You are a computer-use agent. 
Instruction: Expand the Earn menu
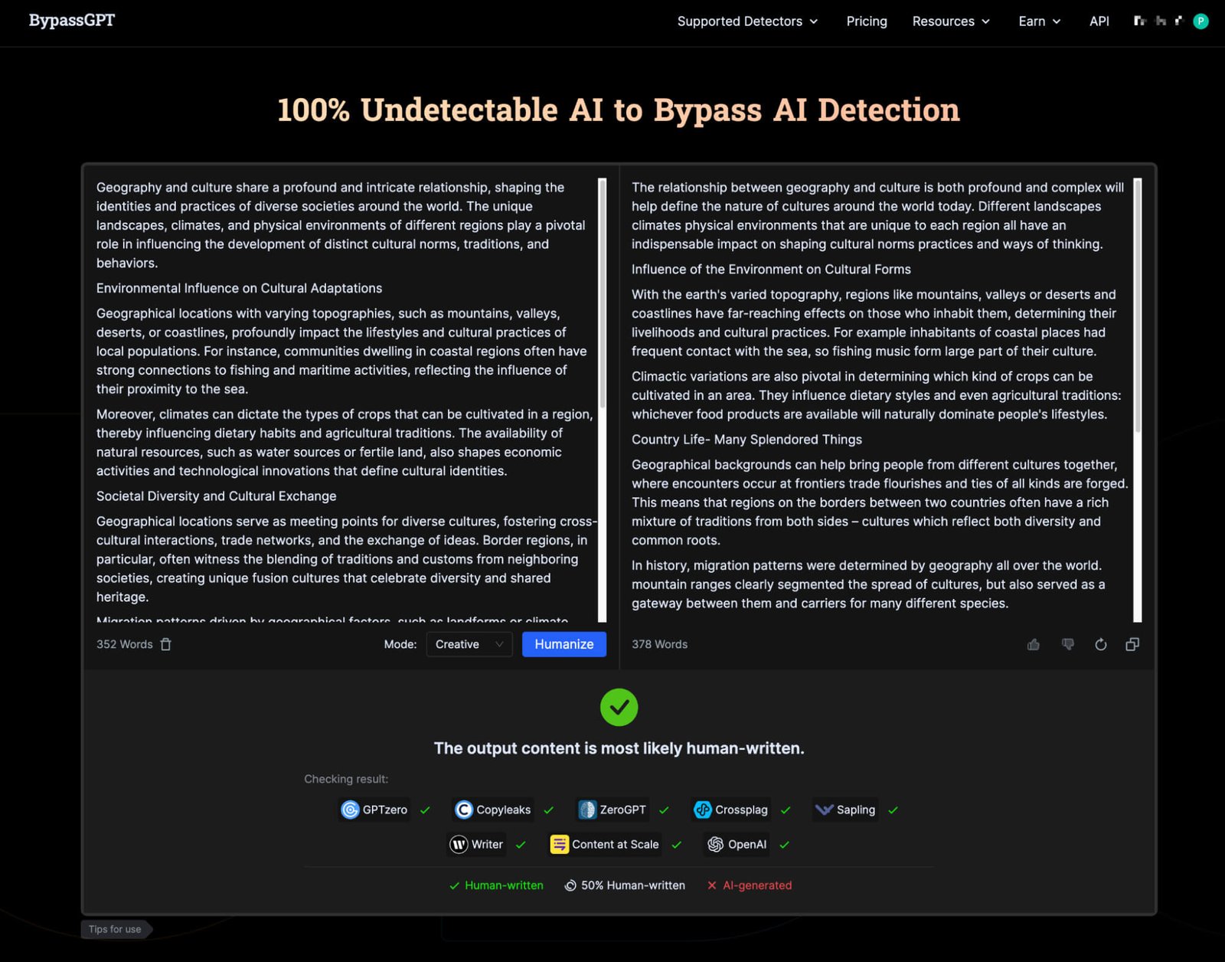point(1039,21)
